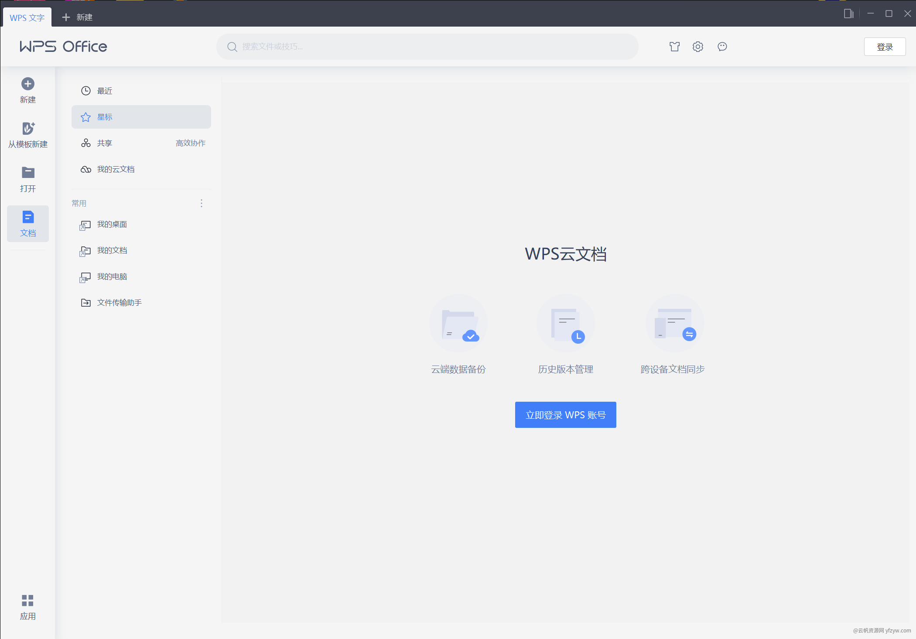
Task: Click the plus icon on 新建 tab
Action: (66, 17)
